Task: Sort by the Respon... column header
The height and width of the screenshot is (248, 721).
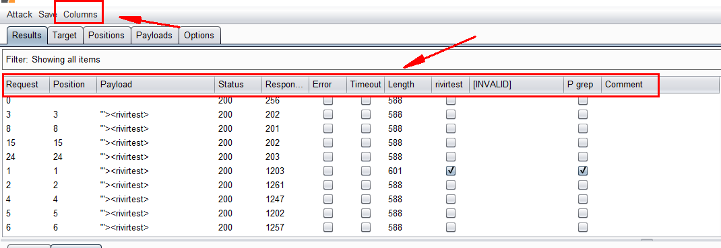Action: pyautogui.click(x=285, y=85)
